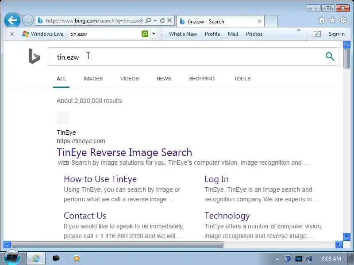Viewport: 354px width, 265px height.
Task: Switch to the NEWS tab
Action: pyautogui.click(x=164, y=79)
